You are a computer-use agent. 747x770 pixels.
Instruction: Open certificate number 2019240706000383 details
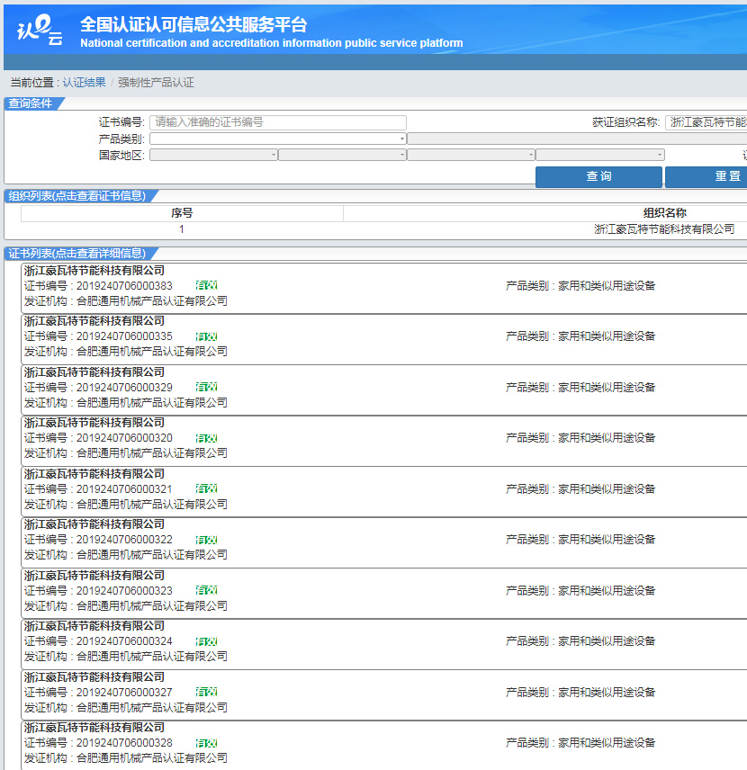click(x=124, y=286)
